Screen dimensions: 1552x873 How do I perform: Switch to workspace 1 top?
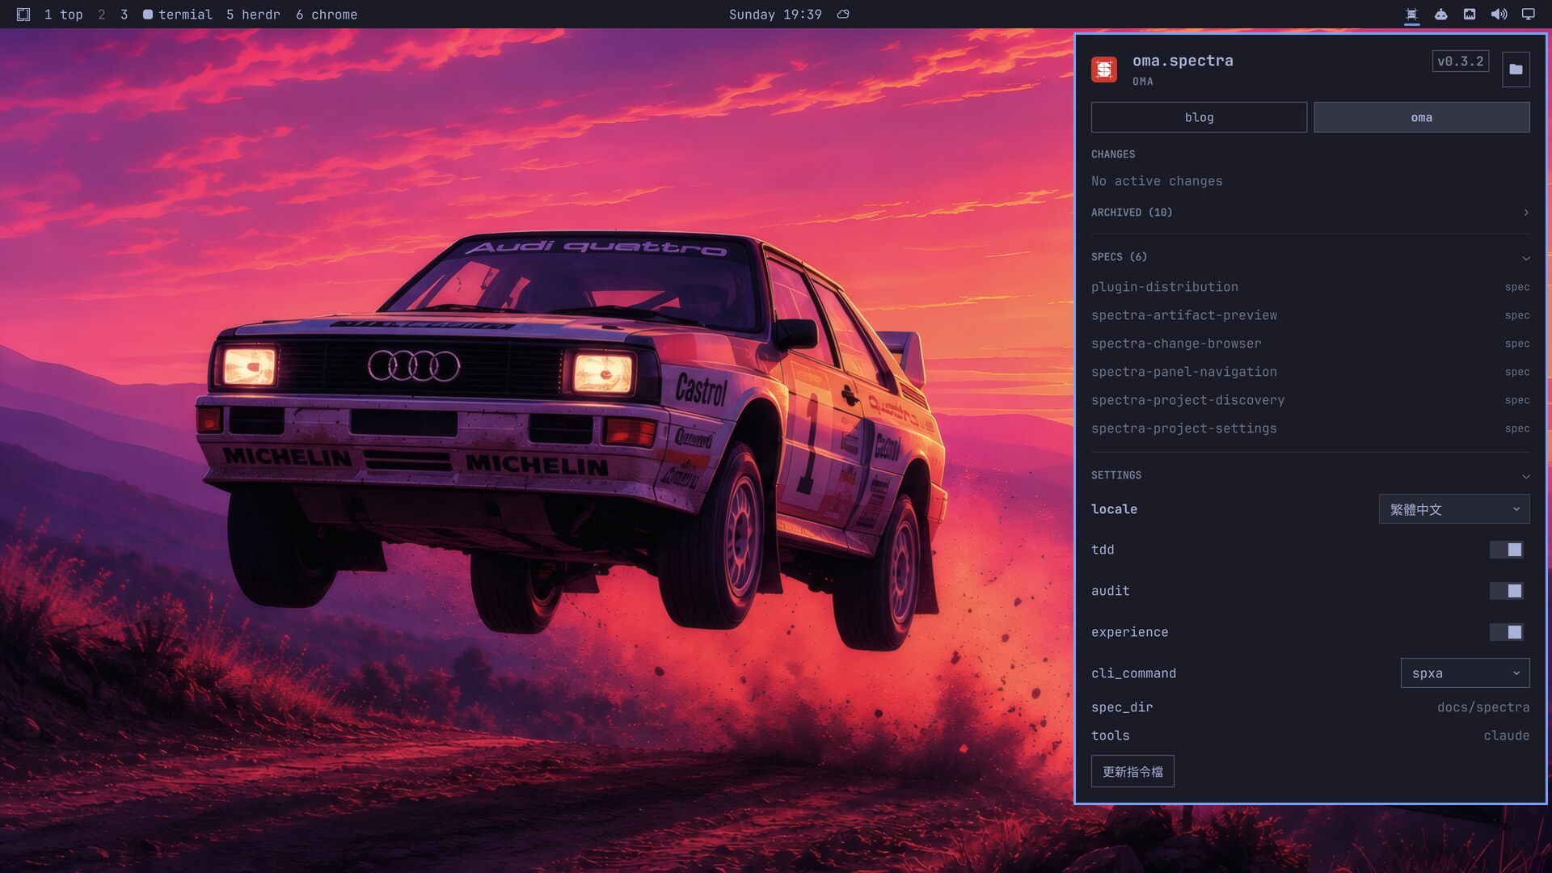64,15
